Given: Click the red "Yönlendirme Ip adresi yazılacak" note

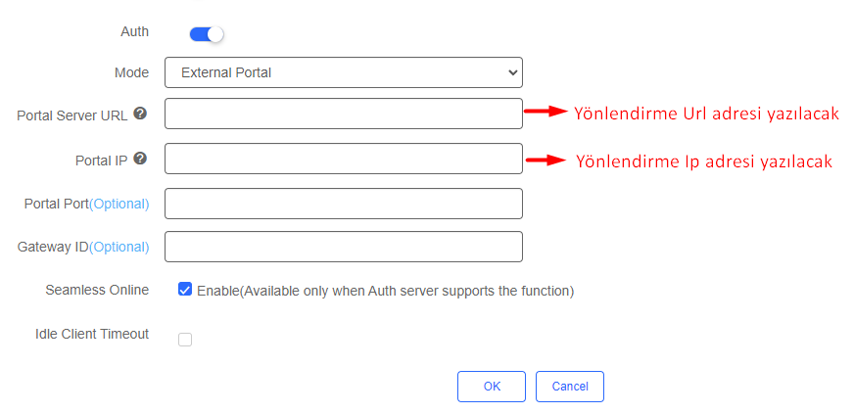Looking at the screenshot, I should tap(703, 161).
